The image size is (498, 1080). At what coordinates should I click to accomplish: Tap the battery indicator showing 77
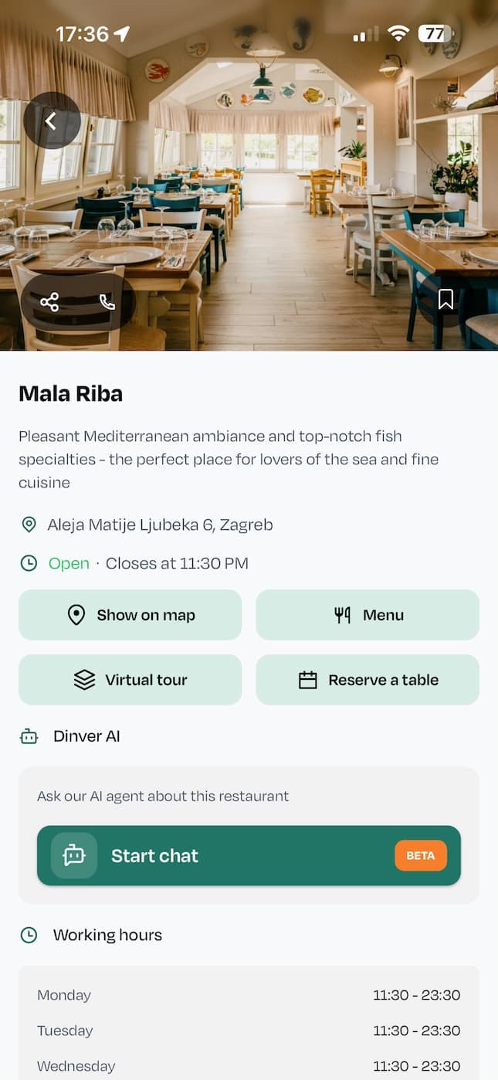(x=435, y=33)
